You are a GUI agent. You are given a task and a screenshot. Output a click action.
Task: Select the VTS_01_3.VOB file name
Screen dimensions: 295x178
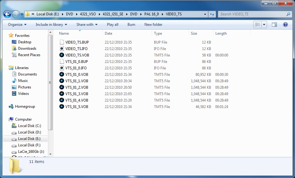77,94
